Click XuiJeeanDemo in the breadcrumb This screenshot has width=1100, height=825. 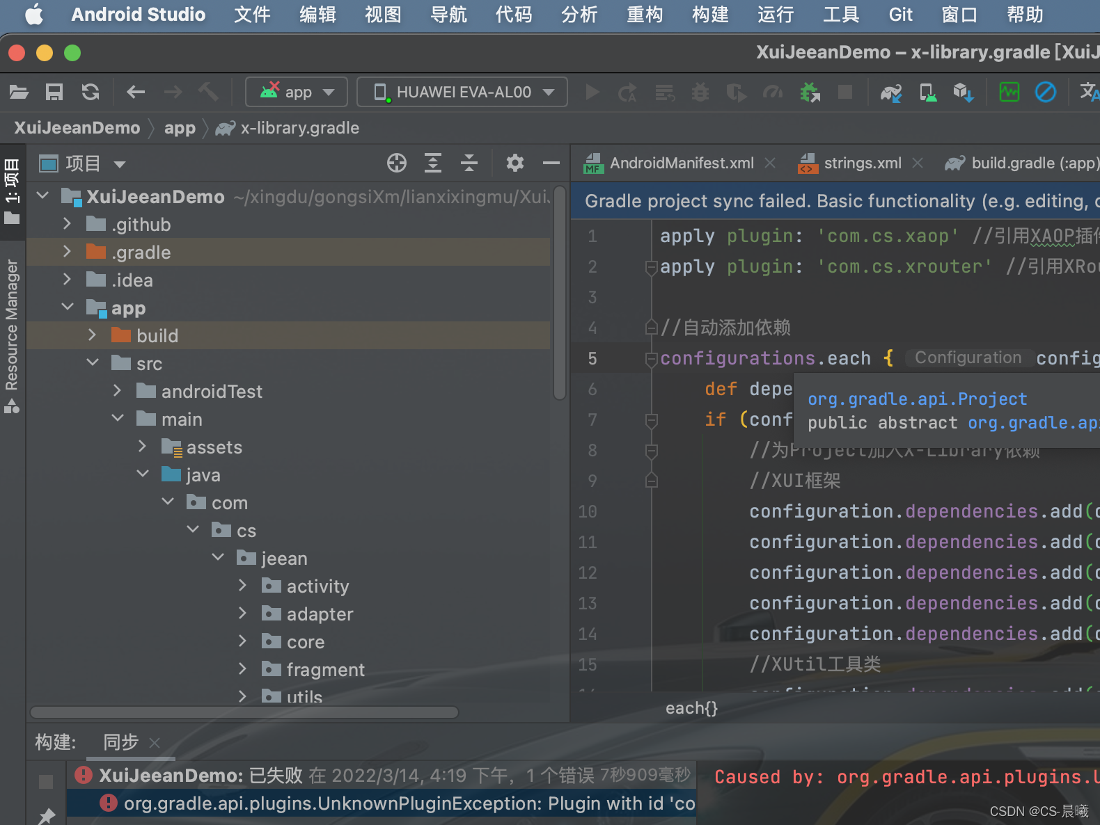pyautogui.click(x=77, y=128)
